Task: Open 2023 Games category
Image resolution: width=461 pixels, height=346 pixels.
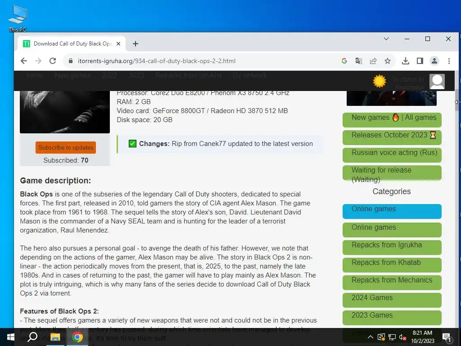Action: coord(392,318)
